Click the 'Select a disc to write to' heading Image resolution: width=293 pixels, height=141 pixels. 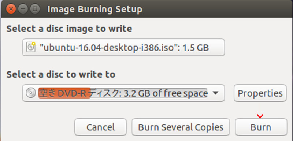point(61,74)
